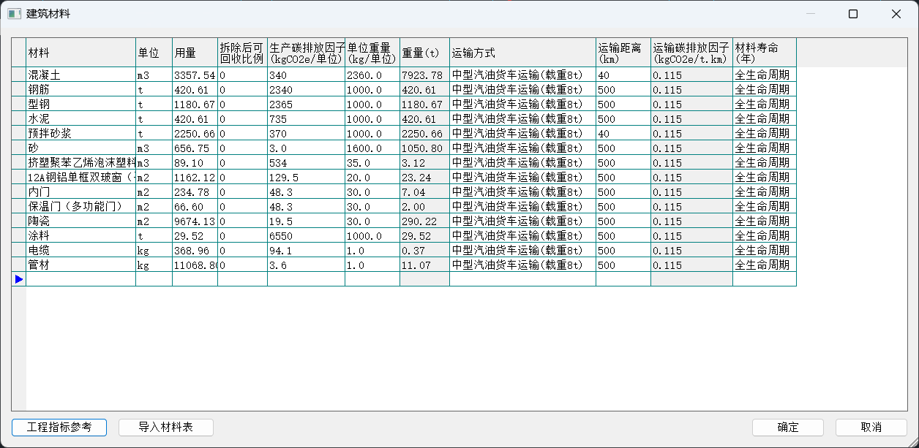Open 运输方式 cell for 钢筋 row

(522, 90)
